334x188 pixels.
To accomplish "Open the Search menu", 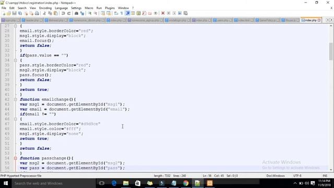I will [x=22, y=8].
